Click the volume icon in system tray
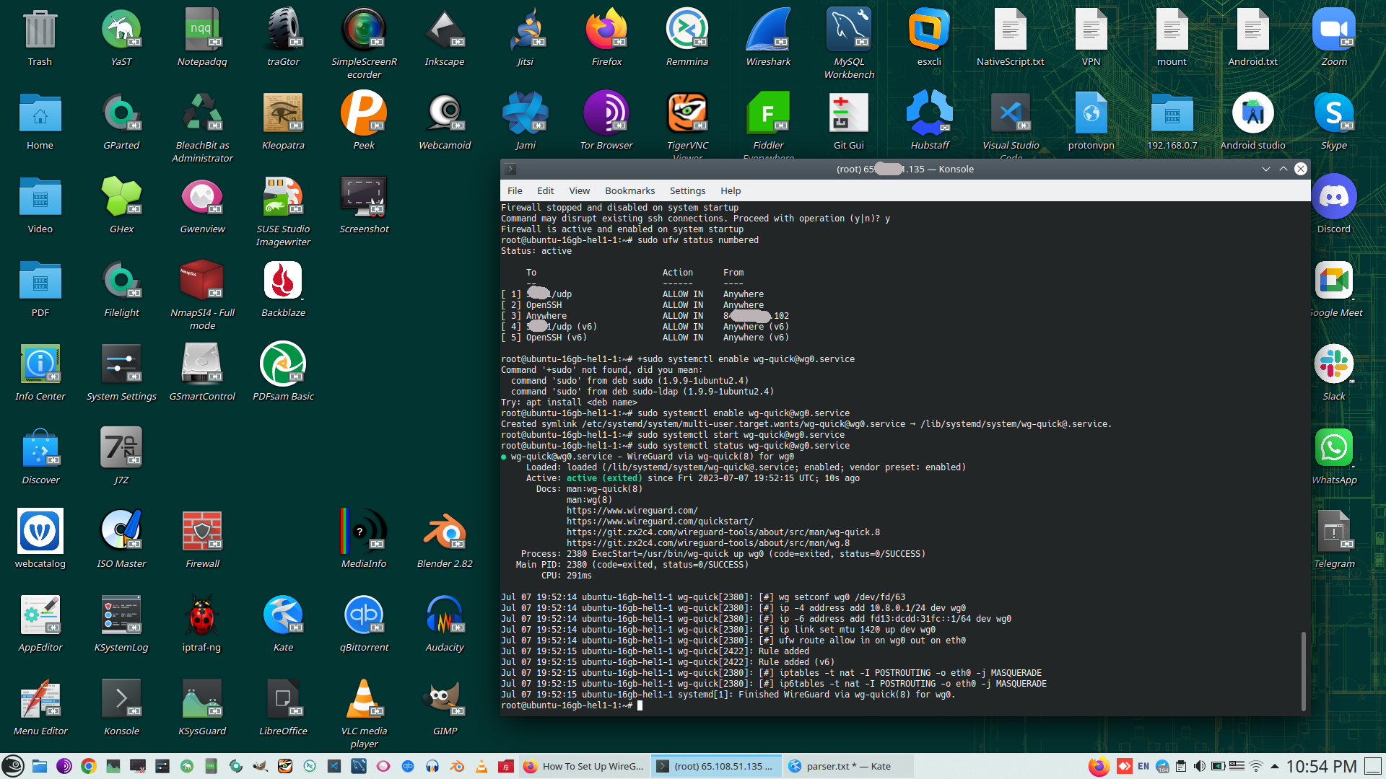Image resolution: width=1386 pixels, height=779 pixels. click(x=1199, y=766)
